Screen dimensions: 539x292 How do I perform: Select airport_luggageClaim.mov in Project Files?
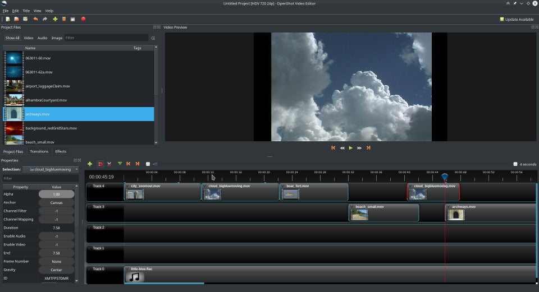click(x=47, y=86)
